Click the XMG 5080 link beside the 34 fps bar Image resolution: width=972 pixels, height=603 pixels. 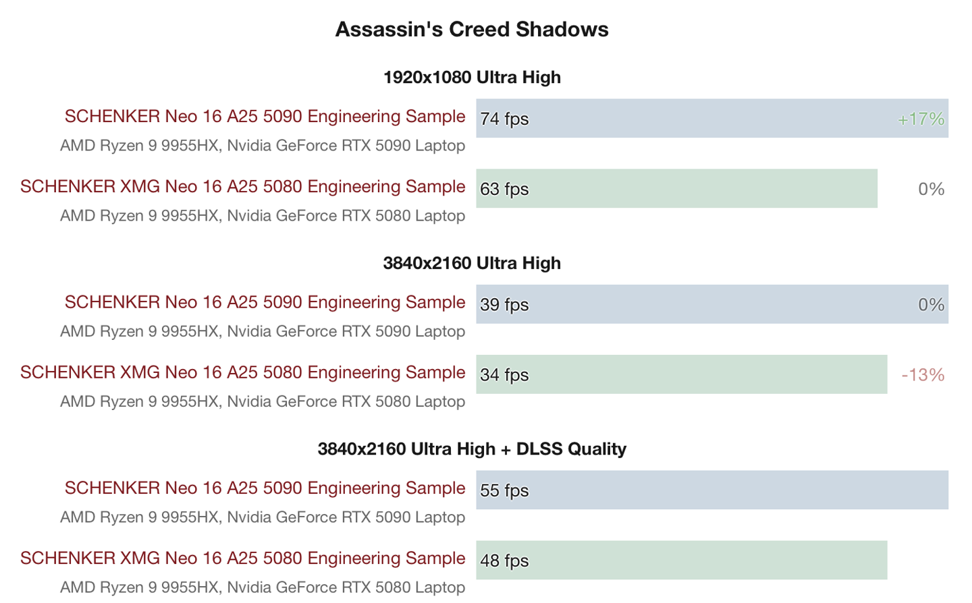pos(242,373)
